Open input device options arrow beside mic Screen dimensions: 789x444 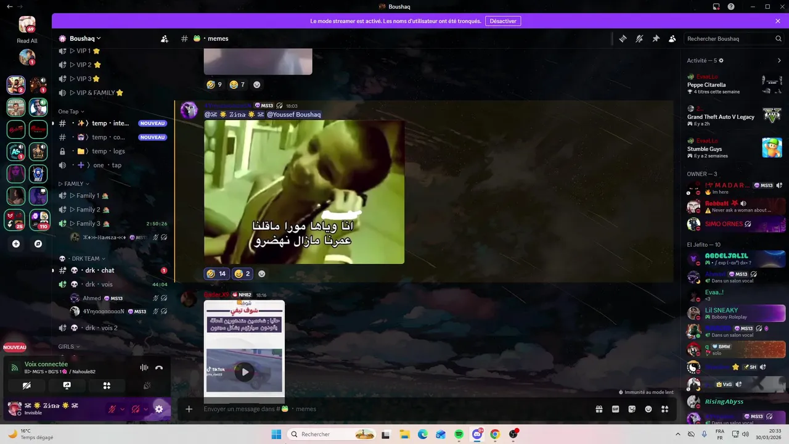(x=122, y=409)
